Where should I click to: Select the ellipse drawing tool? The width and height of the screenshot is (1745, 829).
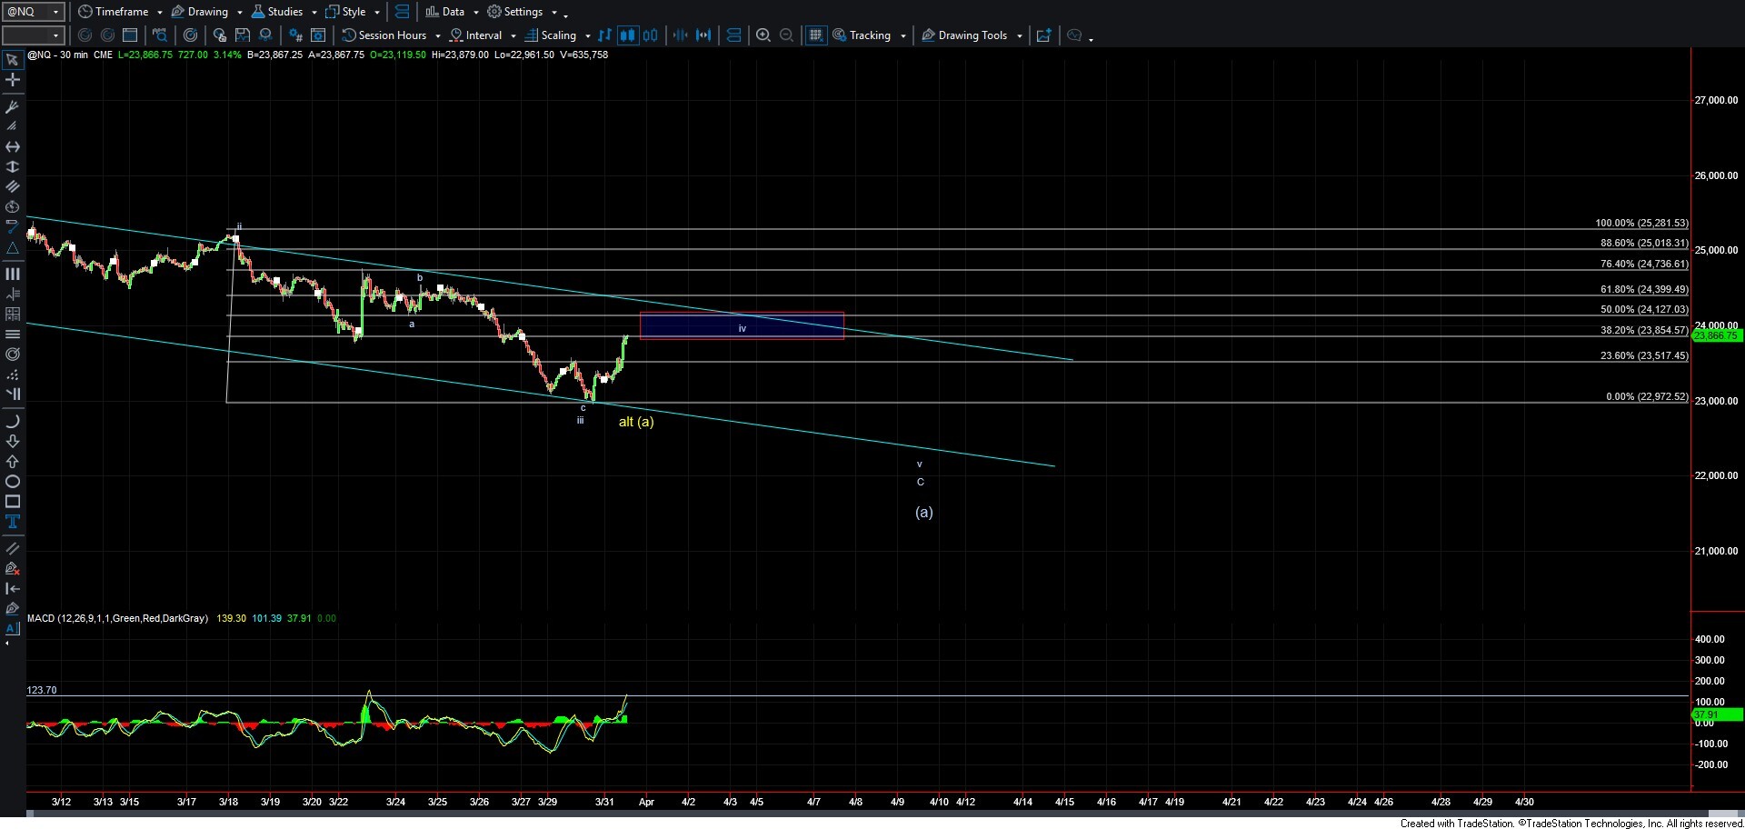coord(13,482)
